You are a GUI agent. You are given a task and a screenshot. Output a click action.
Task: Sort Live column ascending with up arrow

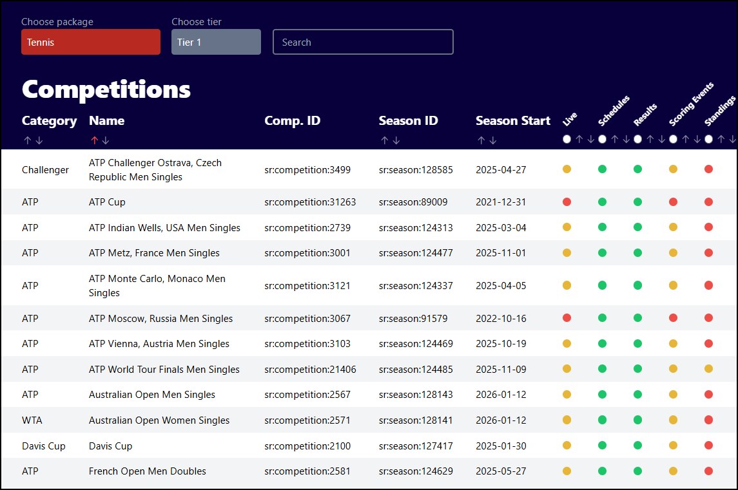click(579, 139)
